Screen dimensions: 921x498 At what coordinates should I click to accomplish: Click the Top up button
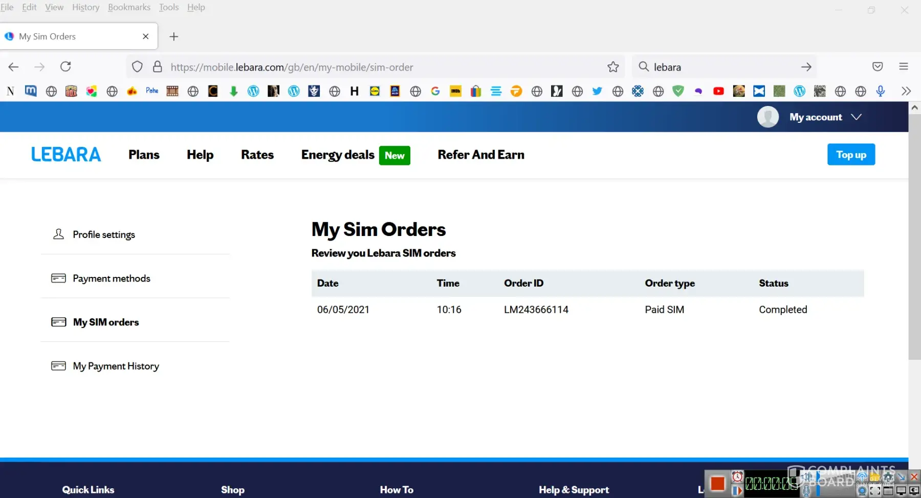[851, 155]
